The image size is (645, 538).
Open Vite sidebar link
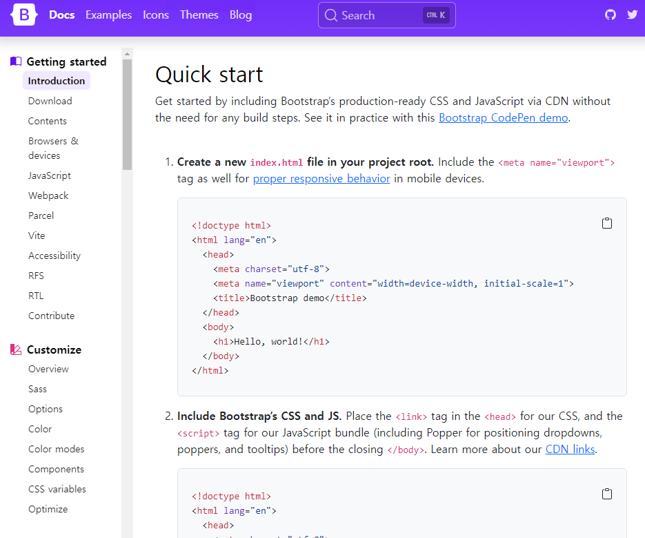pyautogui.click(x=37, y=236)
